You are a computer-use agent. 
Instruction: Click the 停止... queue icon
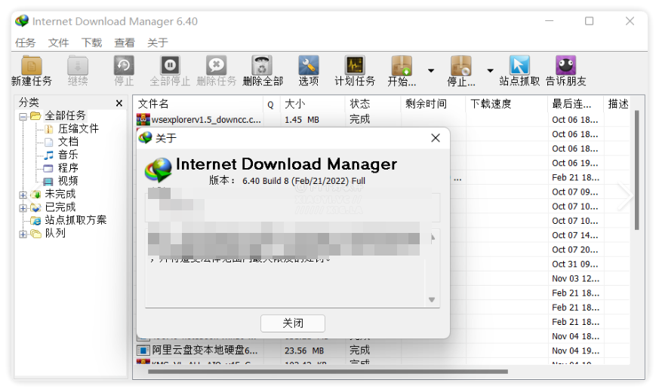pyautogui.click(x=461, y=66)
